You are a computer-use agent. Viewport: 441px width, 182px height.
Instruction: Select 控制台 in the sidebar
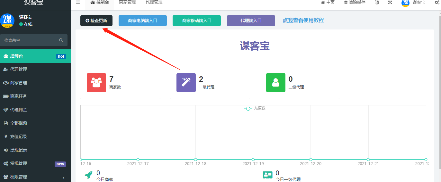(x=35, y=56)
